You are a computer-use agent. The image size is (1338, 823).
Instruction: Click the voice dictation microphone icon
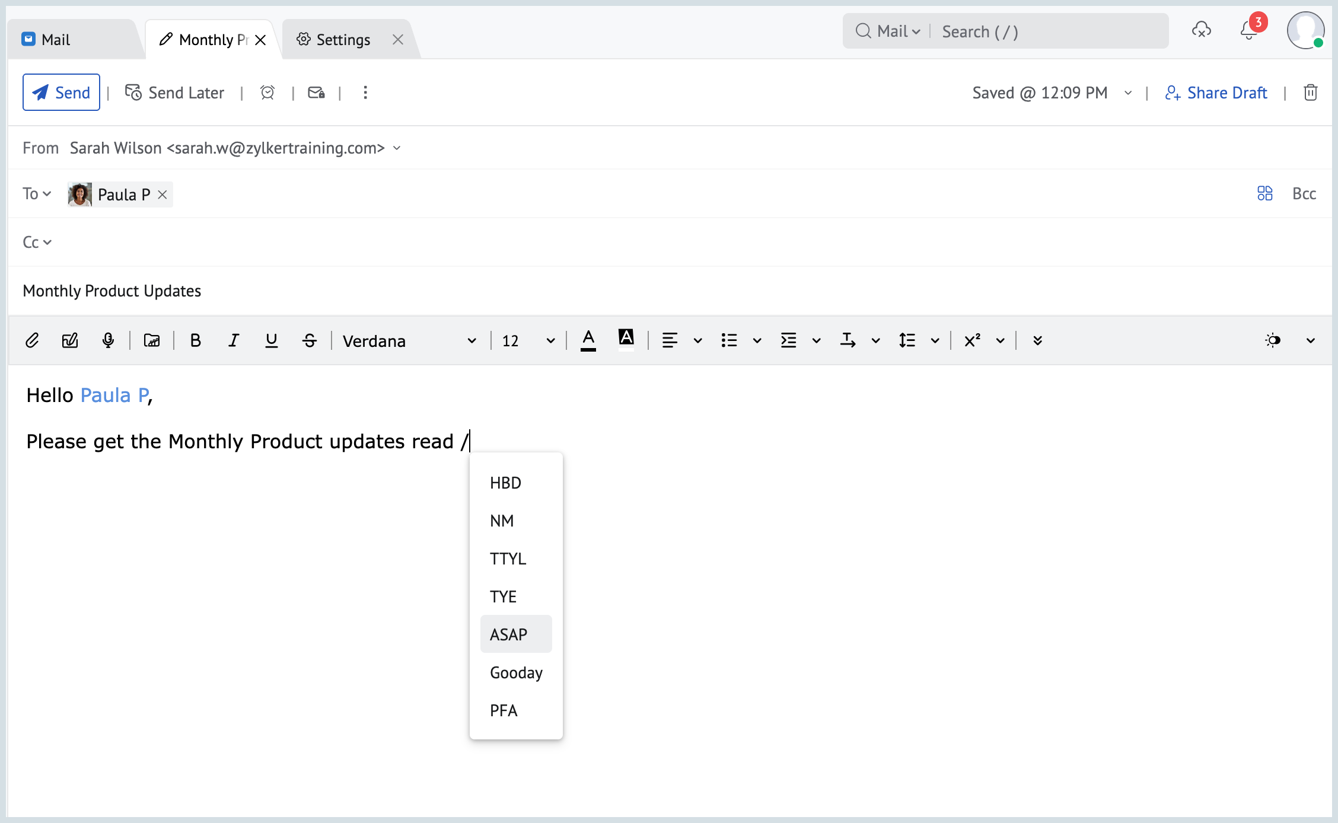pos(108,340)
